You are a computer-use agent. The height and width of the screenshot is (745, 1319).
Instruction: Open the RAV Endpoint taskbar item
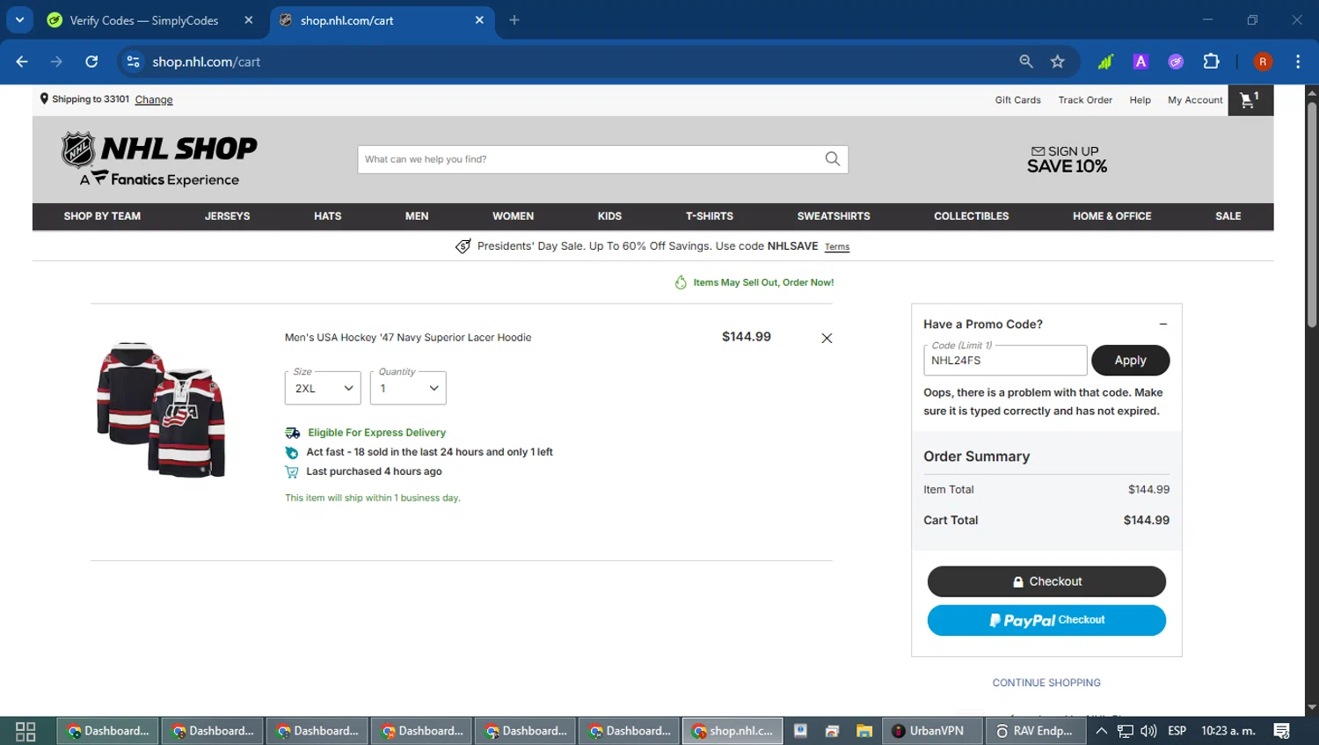coord(1035,731)
